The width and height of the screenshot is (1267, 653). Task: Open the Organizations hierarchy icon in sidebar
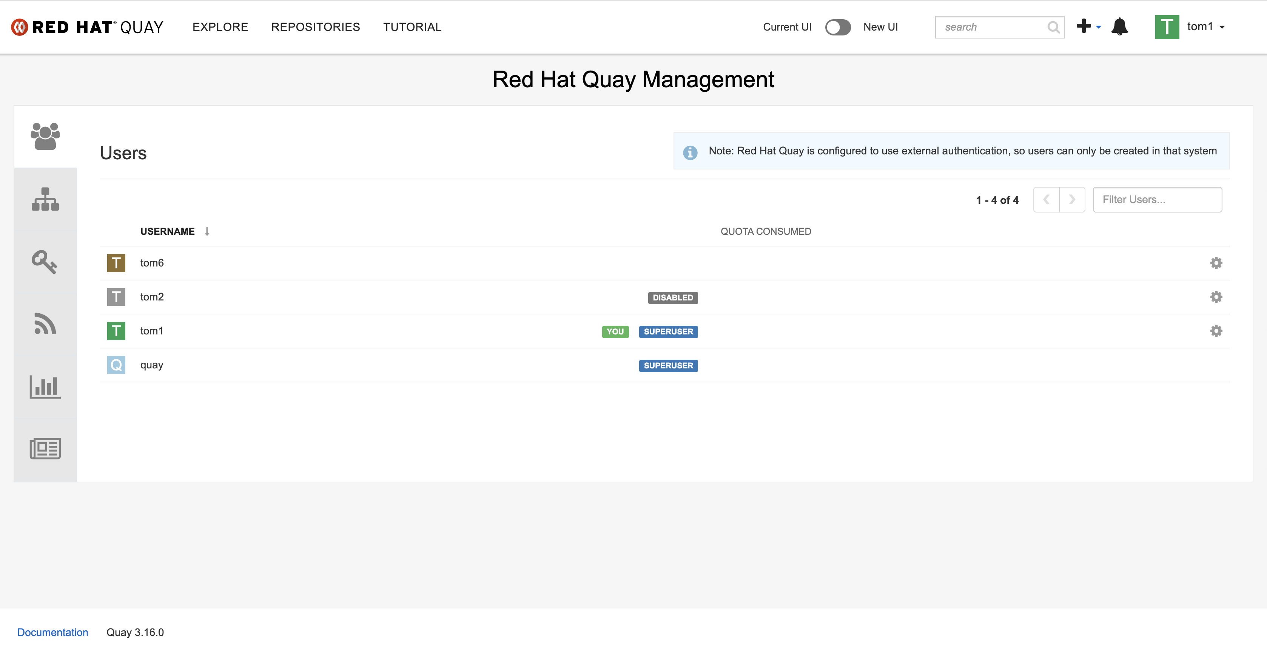pyautogui.click(x=45, y=199)
